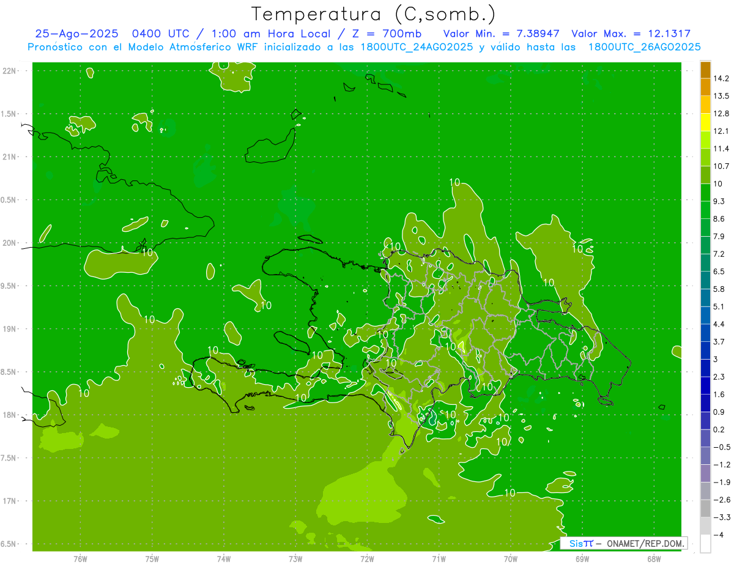Click the white swatch below -4 on color scale
The image size is (734, 567).
pyautogui.click(x=705, y=543)
